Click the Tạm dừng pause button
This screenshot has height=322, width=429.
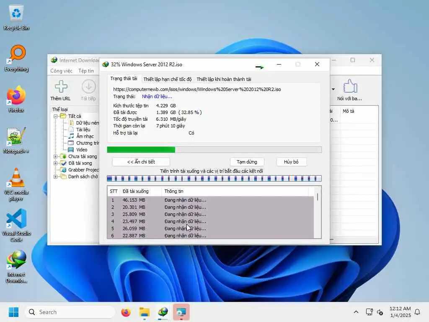247,162
